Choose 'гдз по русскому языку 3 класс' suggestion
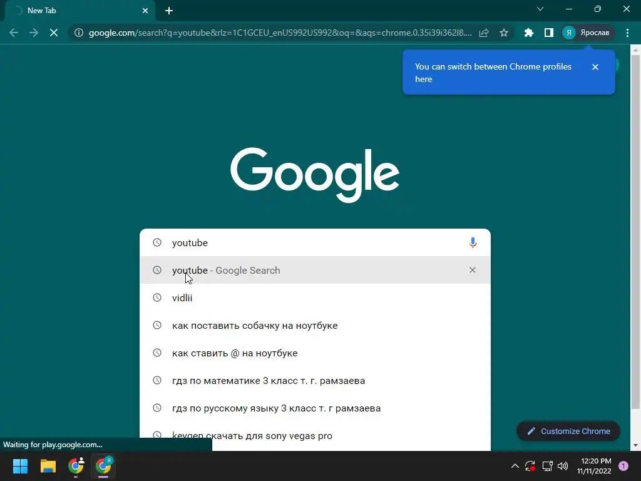 (x=315, y=408)
